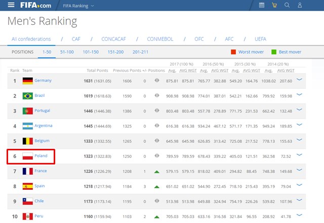
Task: Switch to the OFC tab
Action: [x=199, y=39]
